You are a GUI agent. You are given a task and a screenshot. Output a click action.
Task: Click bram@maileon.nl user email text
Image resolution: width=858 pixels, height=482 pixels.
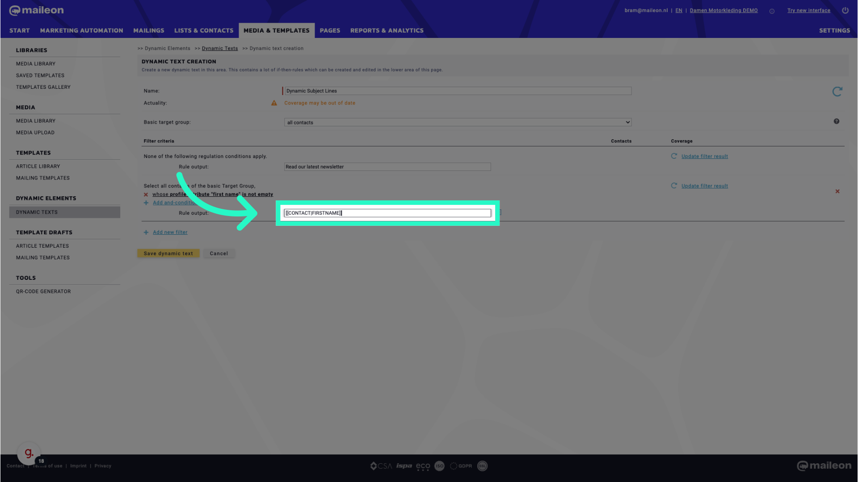click(646, 10)
